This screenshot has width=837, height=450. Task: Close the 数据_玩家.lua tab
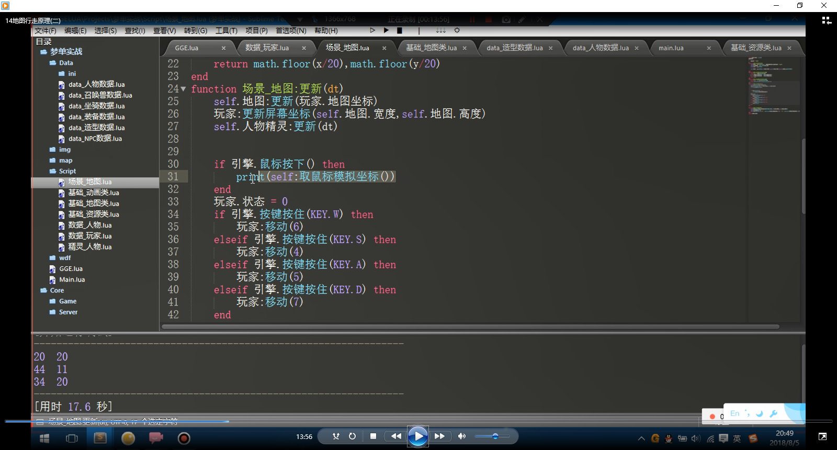304,48
